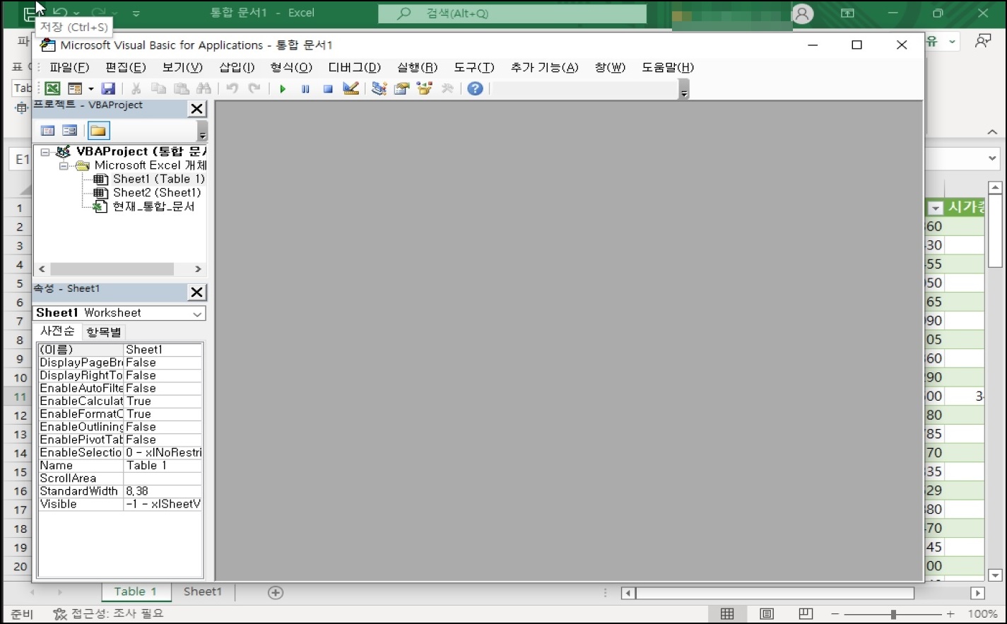Click project tree horizontal scrollbar right arrow

198,269
